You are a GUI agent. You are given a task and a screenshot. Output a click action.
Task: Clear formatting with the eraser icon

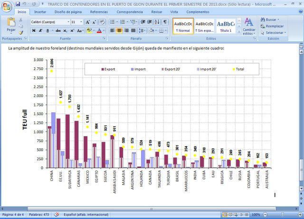point(102,22)
